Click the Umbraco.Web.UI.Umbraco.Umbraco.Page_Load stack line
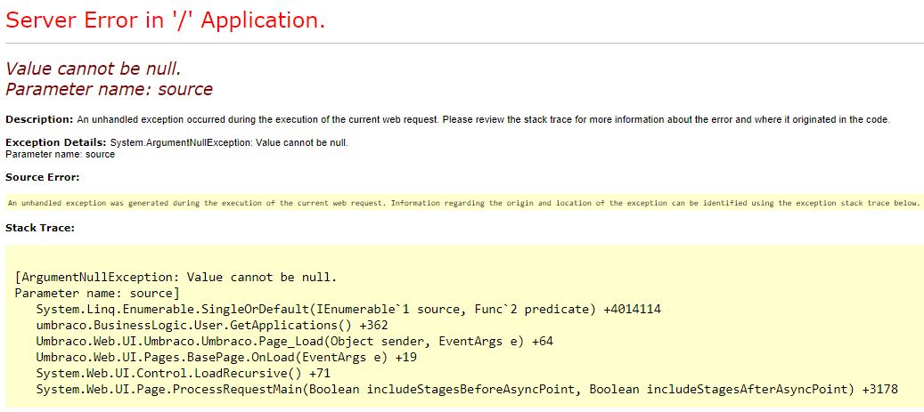 click(295, 341)
